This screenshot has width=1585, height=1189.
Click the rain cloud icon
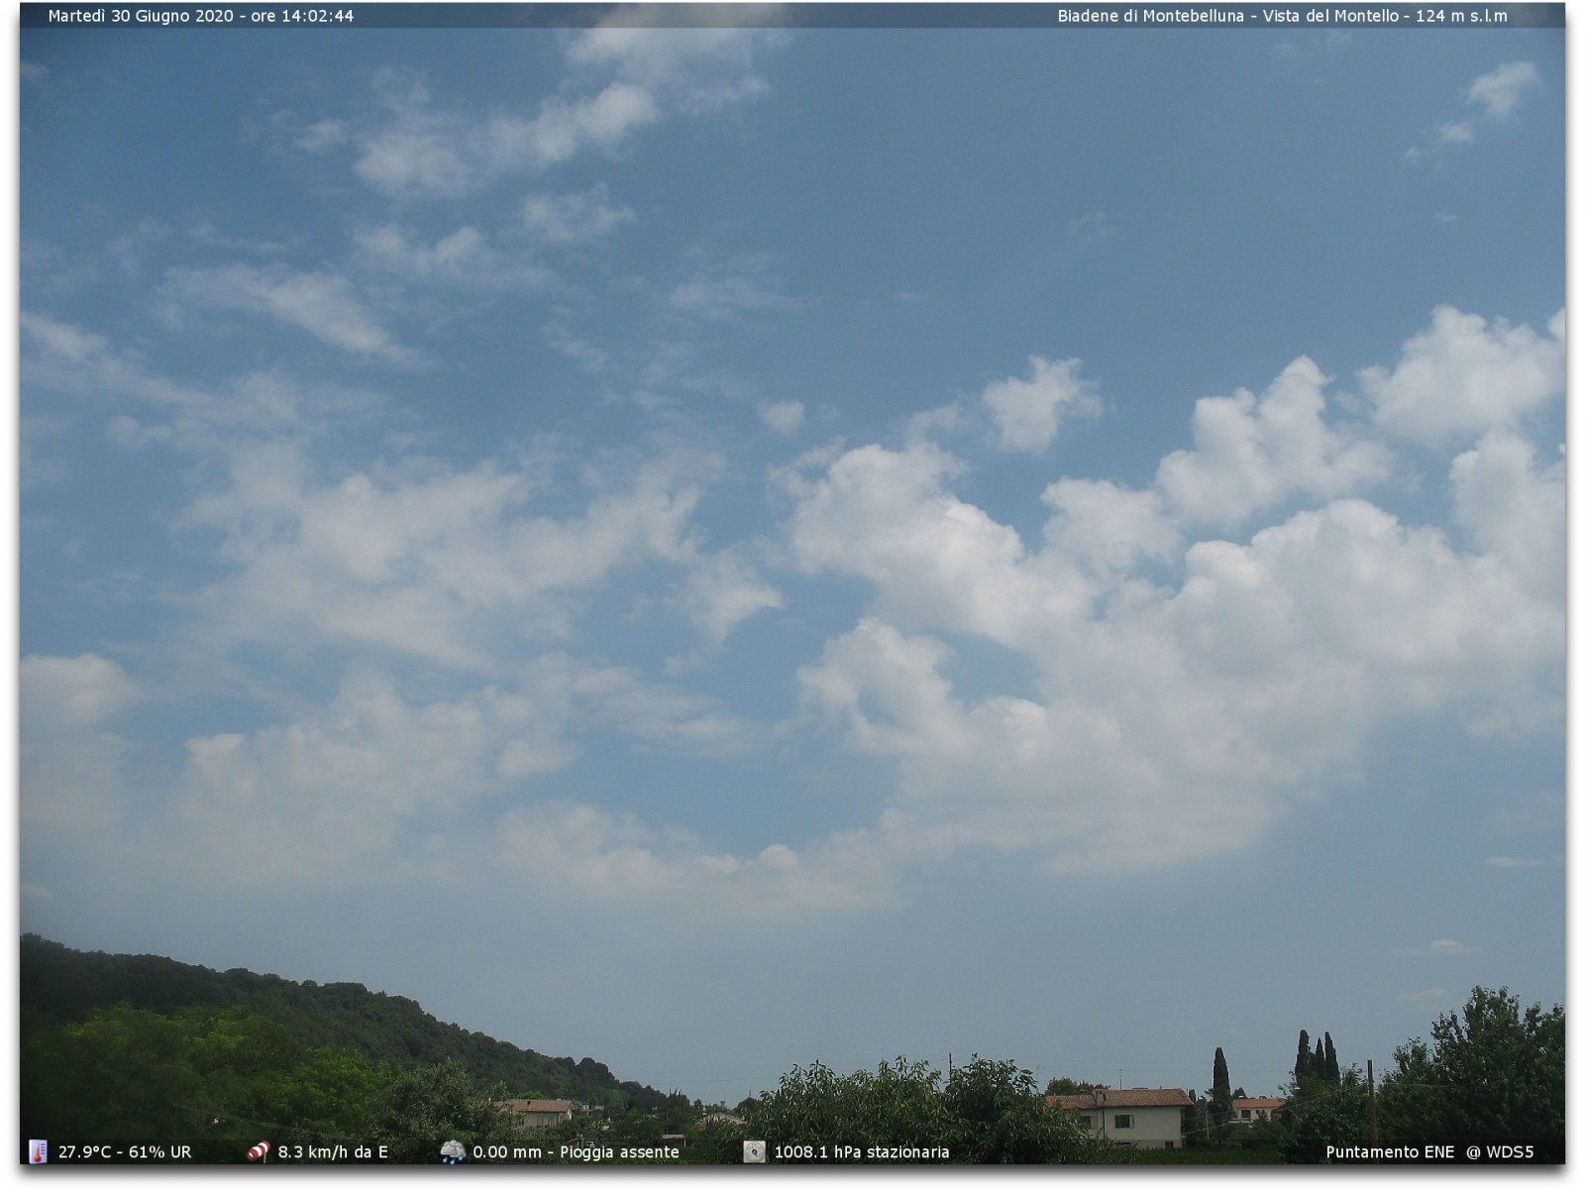(x=453, y=1151)
